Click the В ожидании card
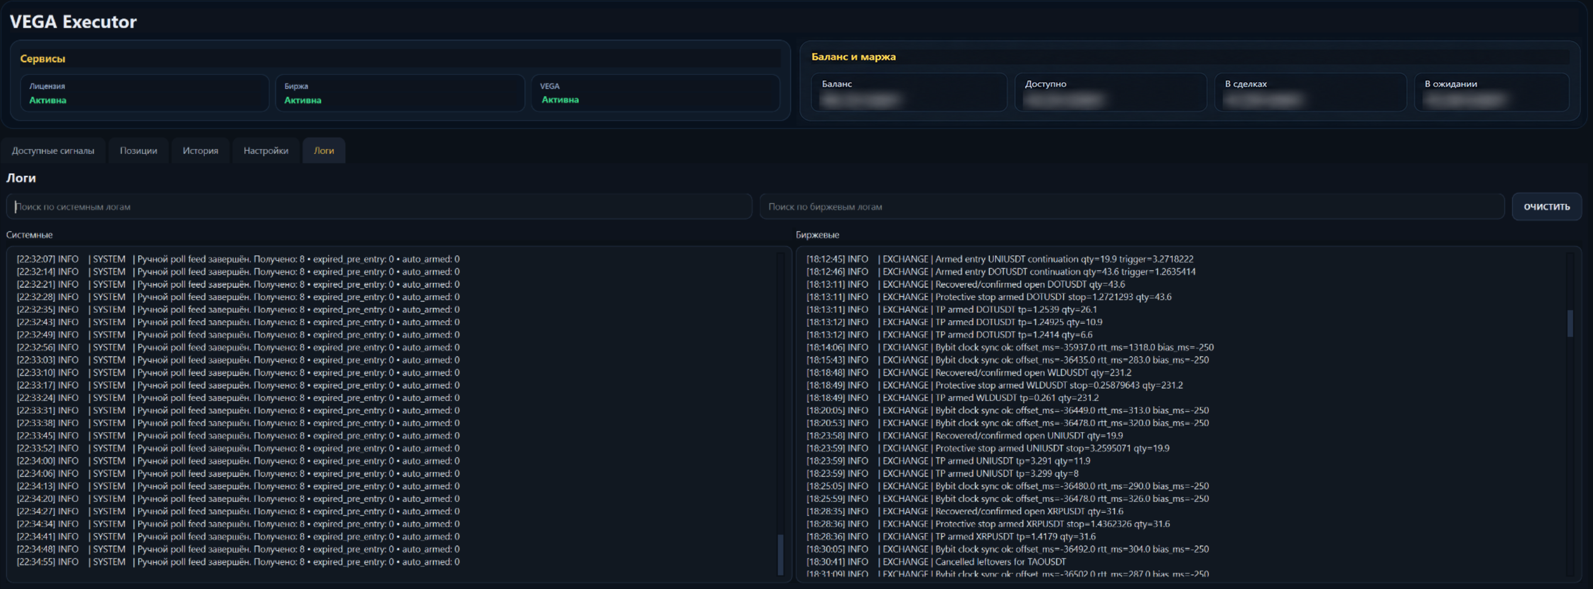 point(1492,92)
